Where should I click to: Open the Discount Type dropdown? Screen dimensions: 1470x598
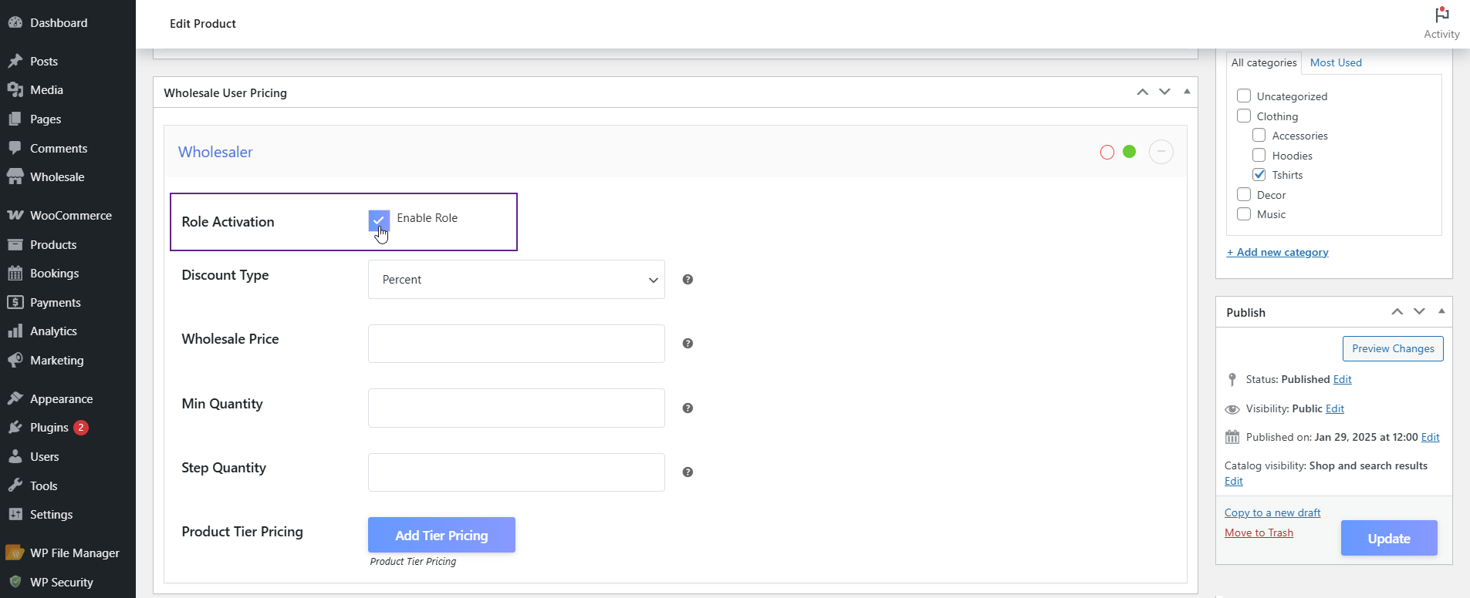click(516, 280)
